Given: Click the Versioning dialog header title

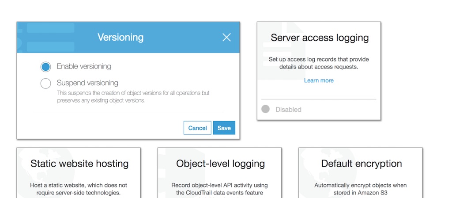Looking at the screenshot, I should click(x=121, y=38).
